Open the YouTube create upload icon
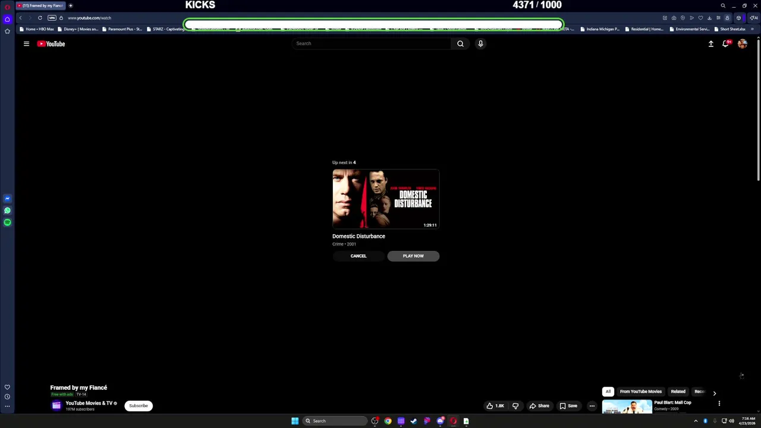 pos(710,43)
